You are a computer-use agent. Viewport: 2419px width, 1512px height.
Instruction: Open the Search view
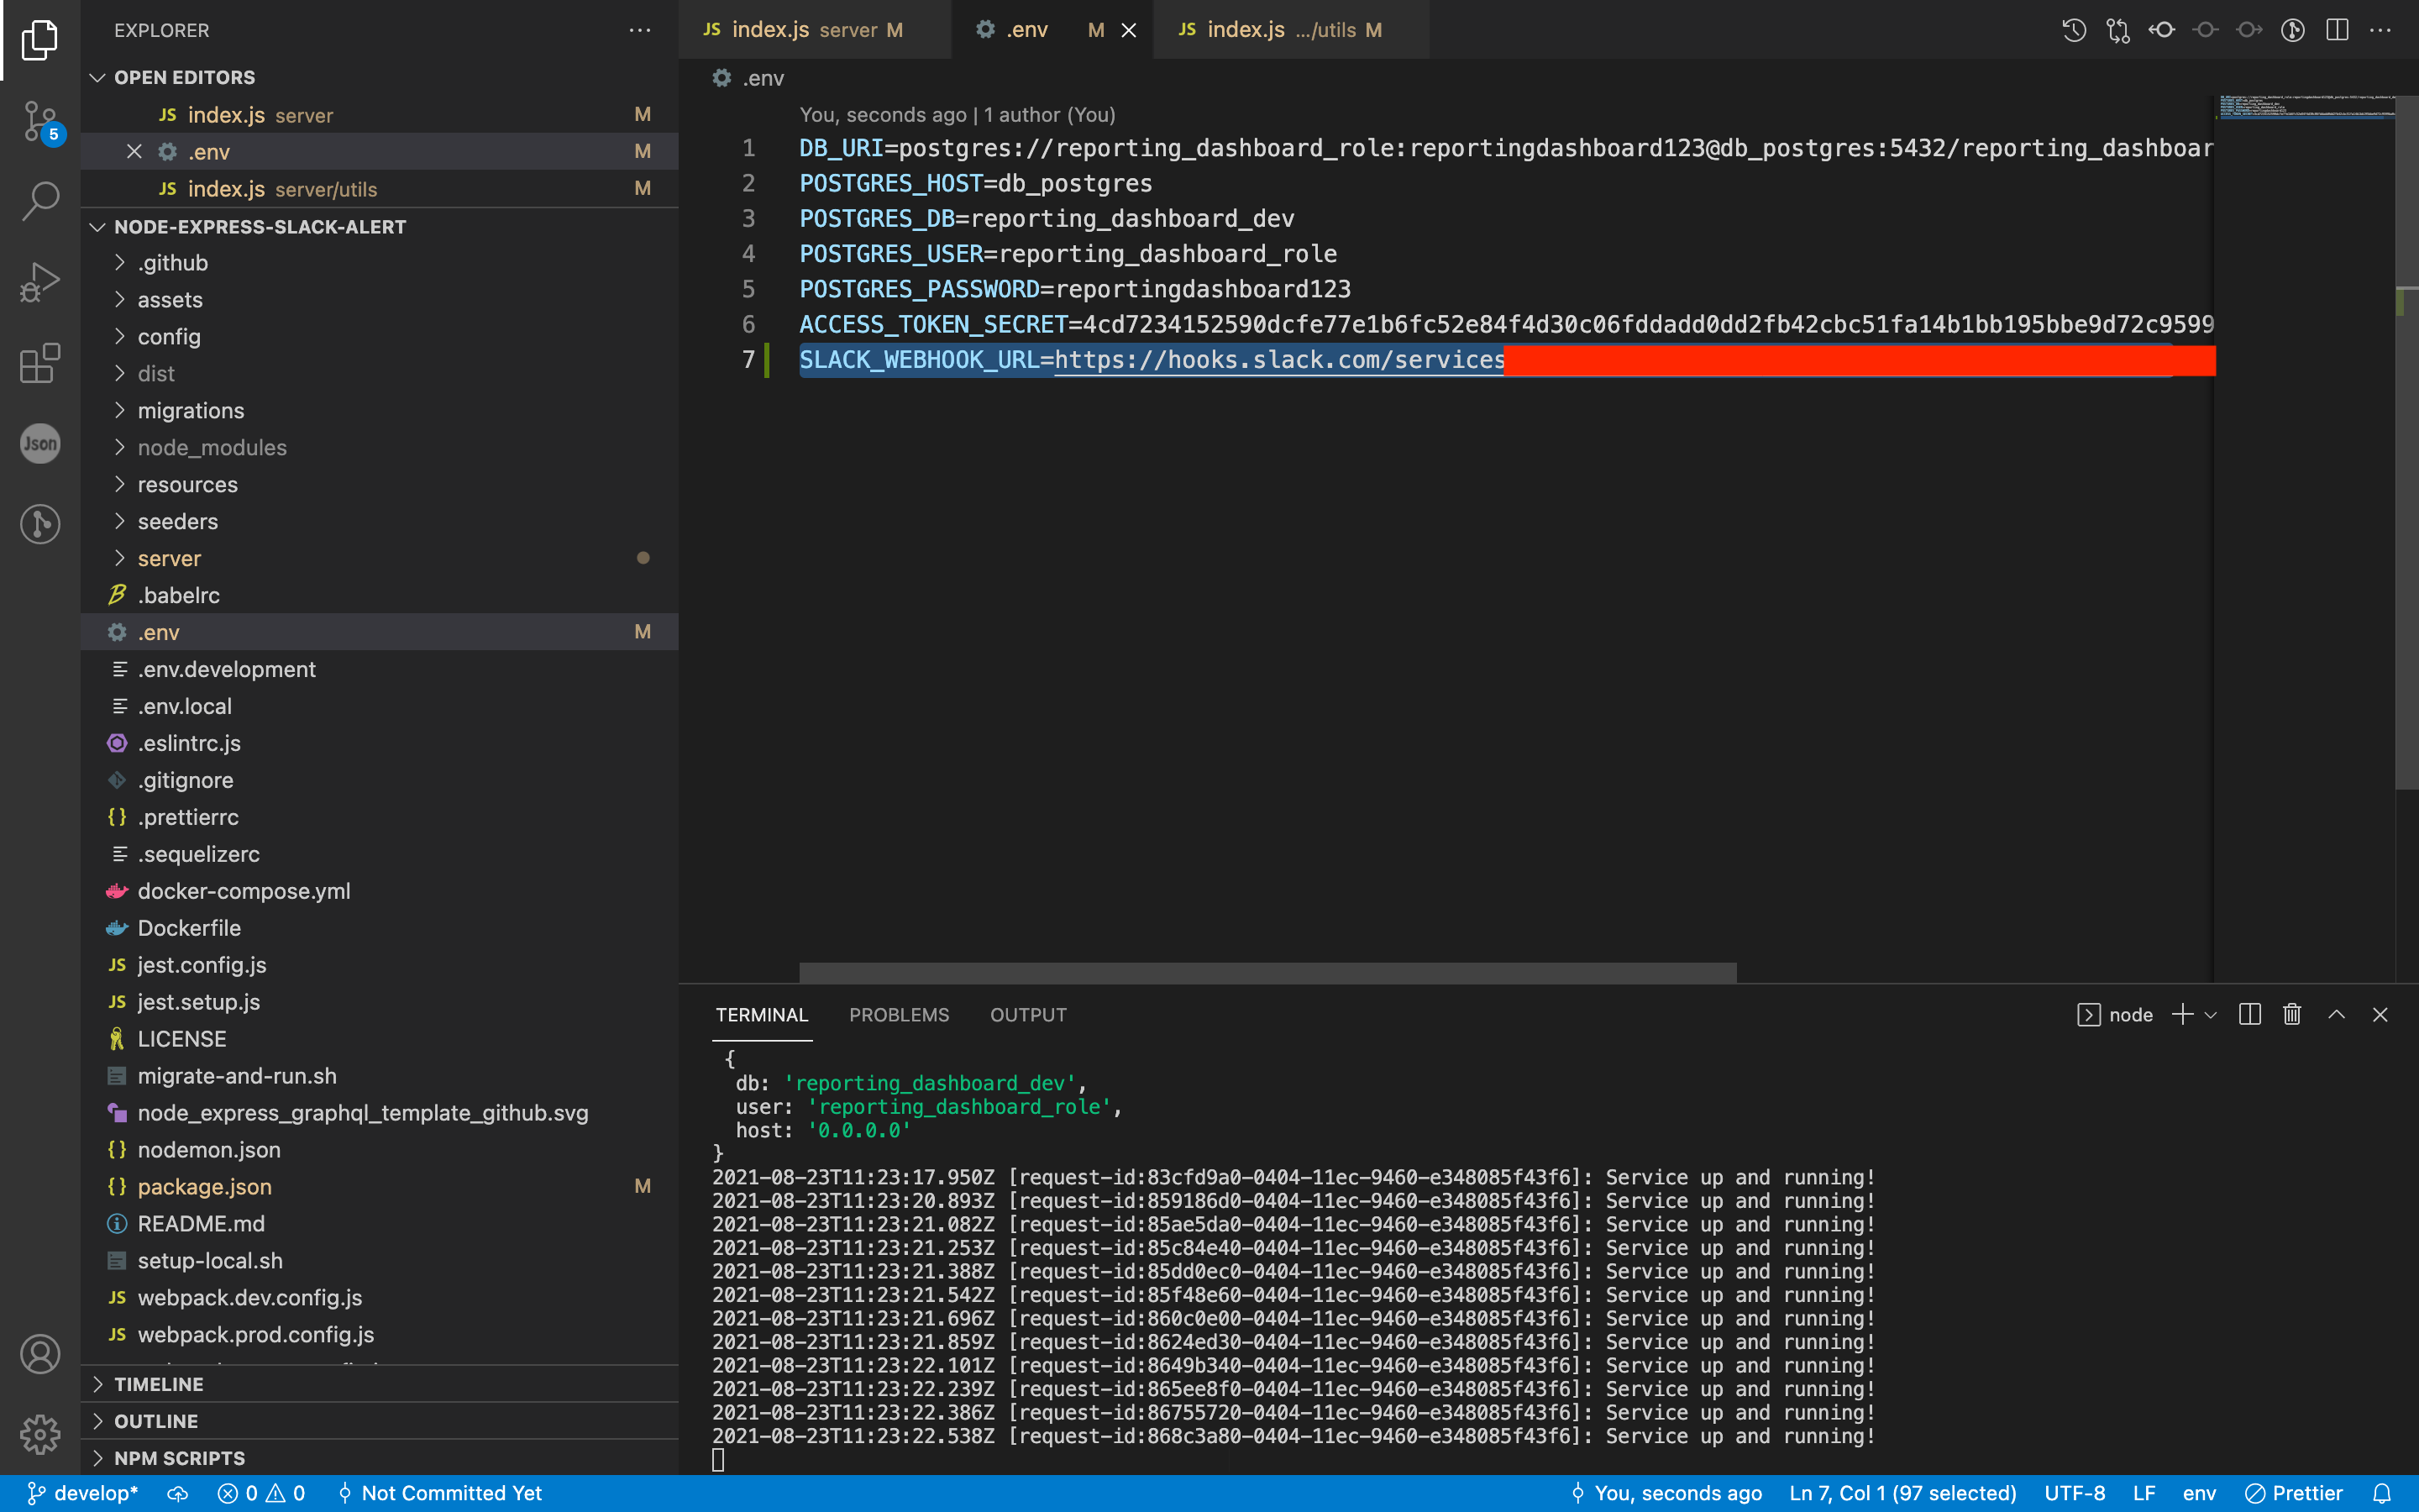[x=40, y=201]
